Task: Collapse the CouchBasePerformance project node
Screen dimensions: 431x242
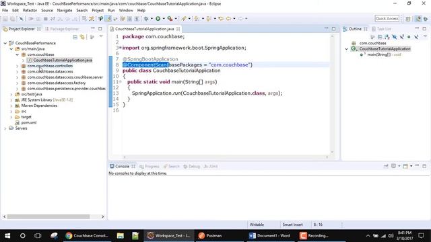Action: 5,43
